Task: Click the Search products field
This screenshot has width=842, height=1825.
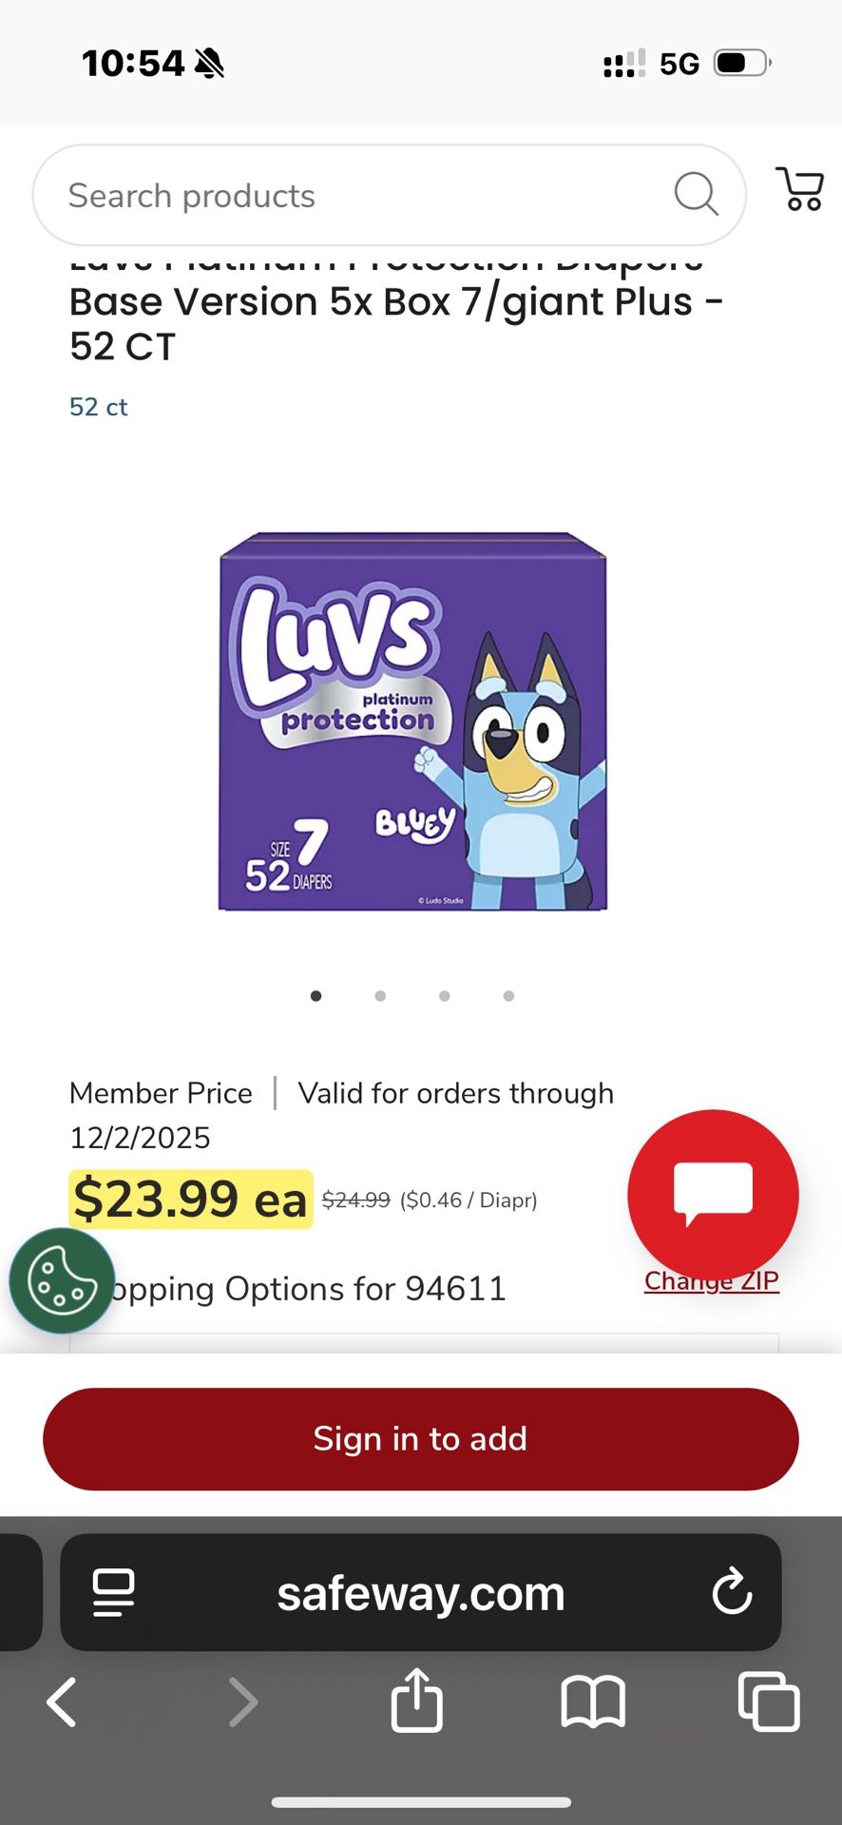Action: click(x=389, y=195)
